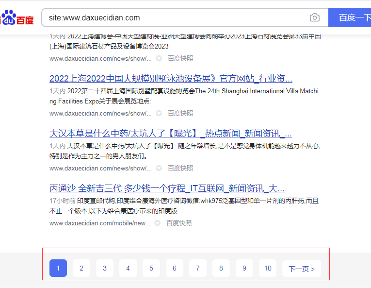
Task: Open 百度快照 for the 大汉本草 result
Action: tap(180, 168)
